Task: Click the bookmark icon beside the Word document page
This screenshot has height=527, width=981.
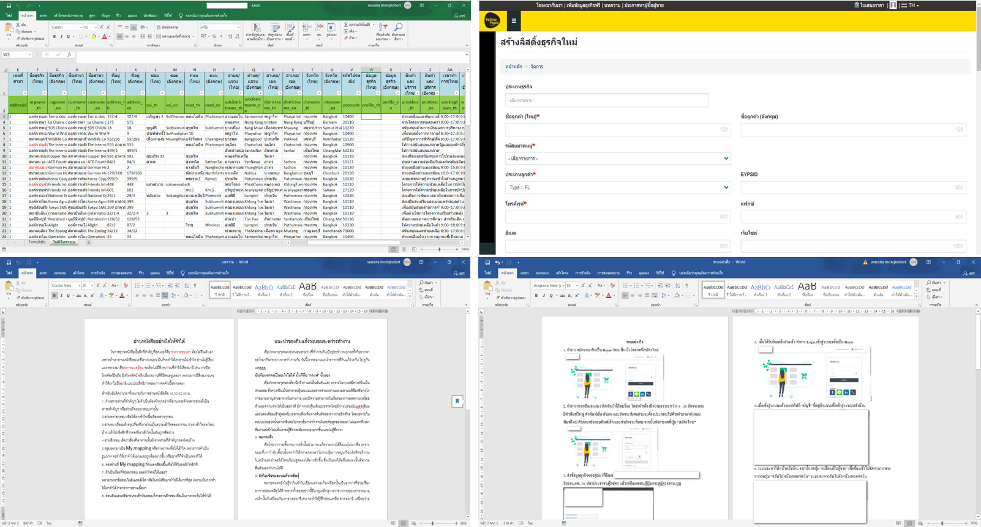Action: [457, 401]
